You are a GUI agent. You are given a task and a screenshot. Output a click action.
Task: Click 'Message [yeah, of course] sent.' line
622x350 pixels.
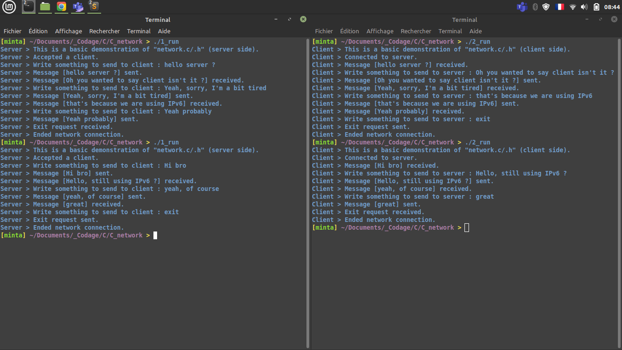(x=73, y=196)
